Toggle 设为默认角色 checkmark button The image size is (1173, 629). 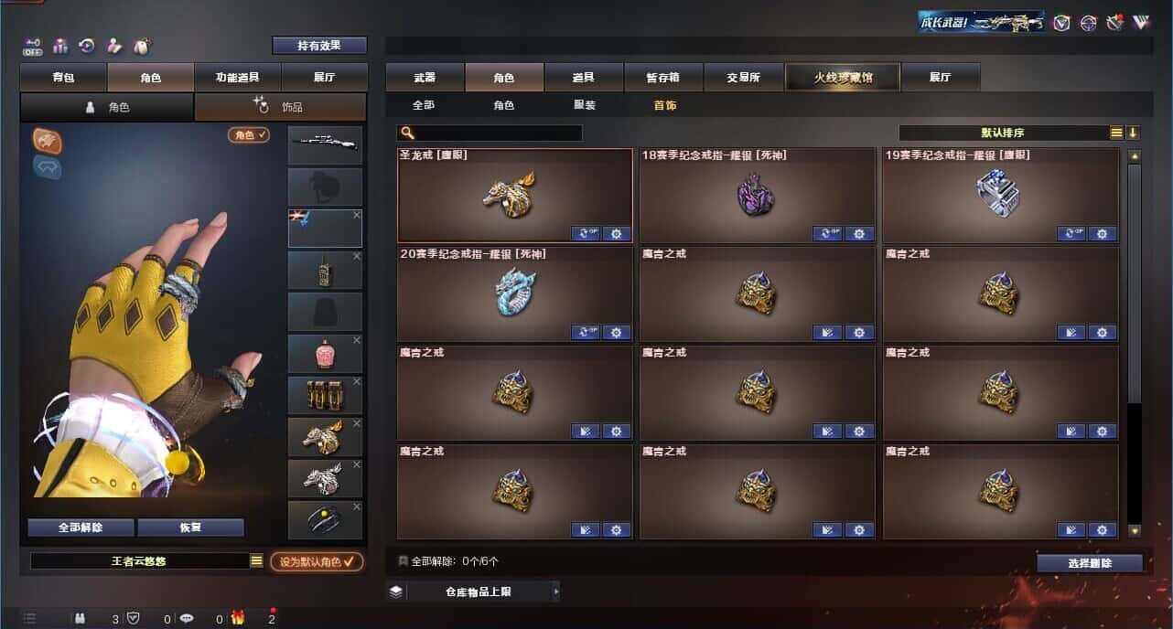tap(316, 561)
